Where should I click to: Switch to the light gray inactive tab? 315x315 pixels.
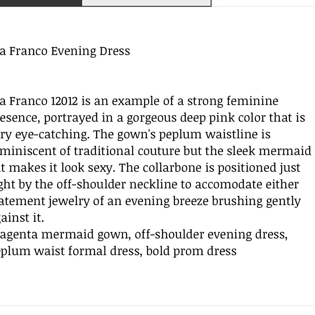tap(146, 3)
